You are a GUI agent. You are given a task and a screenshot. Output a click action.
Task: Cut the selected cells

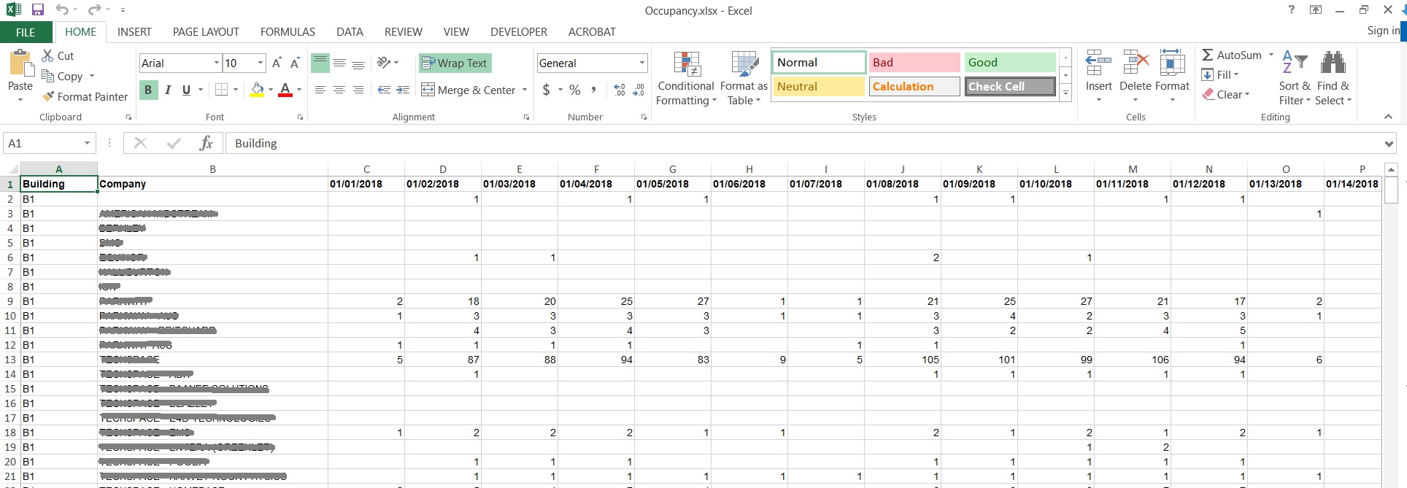(58, 55)
